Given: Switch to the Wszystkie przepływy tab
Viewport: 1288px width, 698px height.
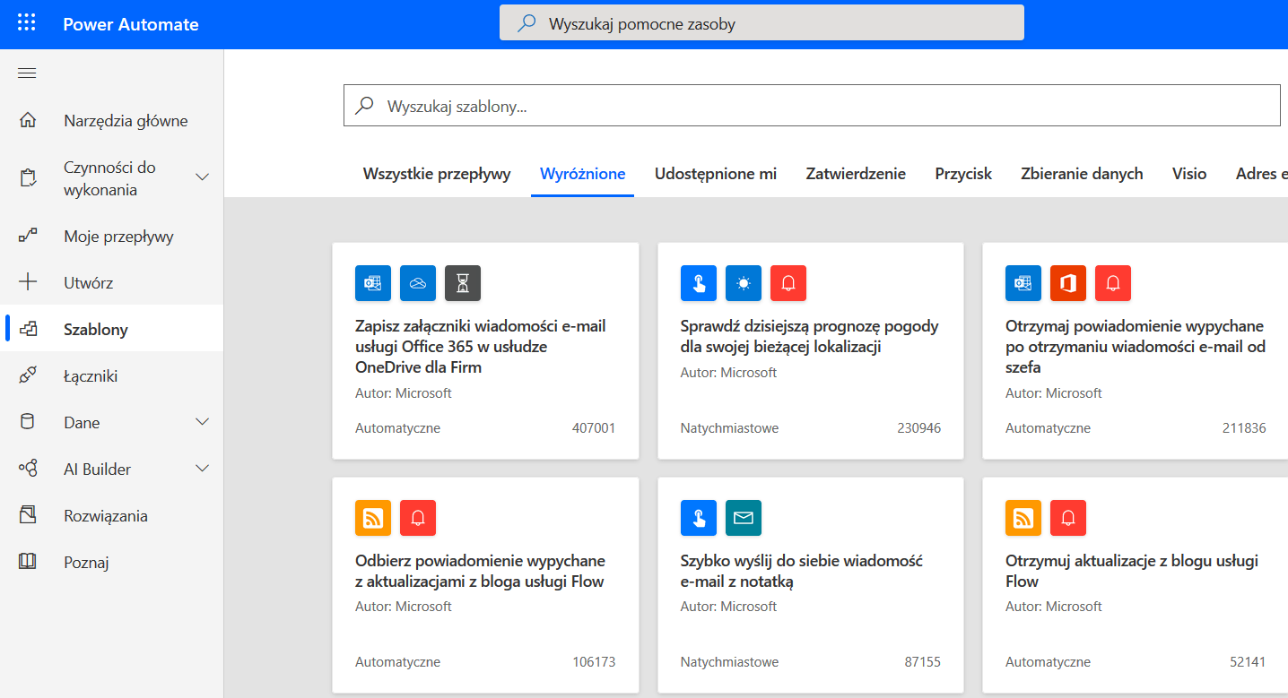Looking at the screenshot, I should click(x=437, y=174).
